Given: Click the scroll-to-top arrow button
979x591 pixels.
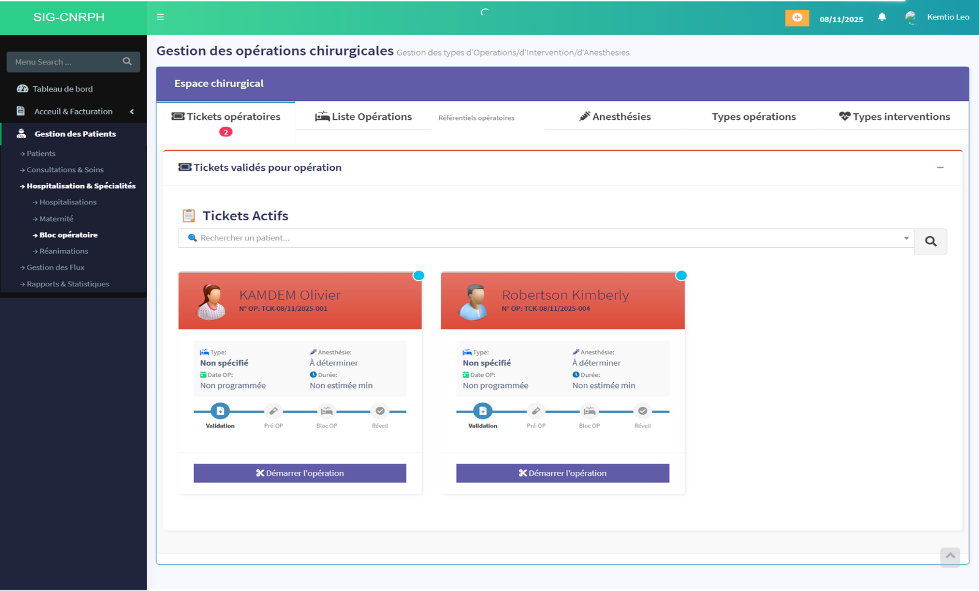Looking at the screenshot, I should 950,556.
